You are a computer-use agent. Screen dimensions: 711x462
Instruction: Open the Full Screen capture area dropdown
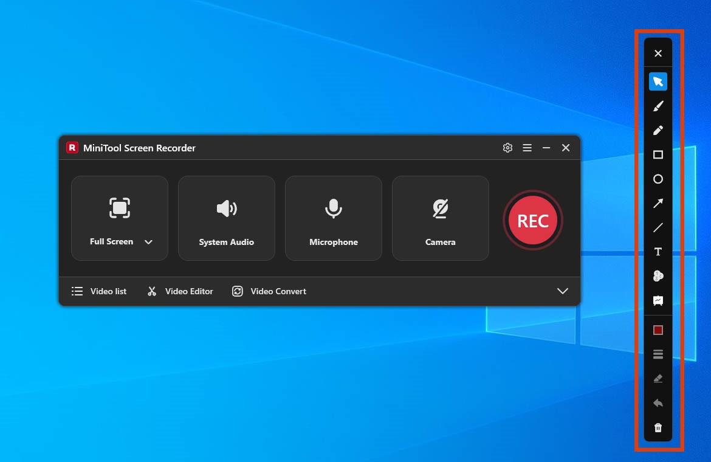coord(148,241)
